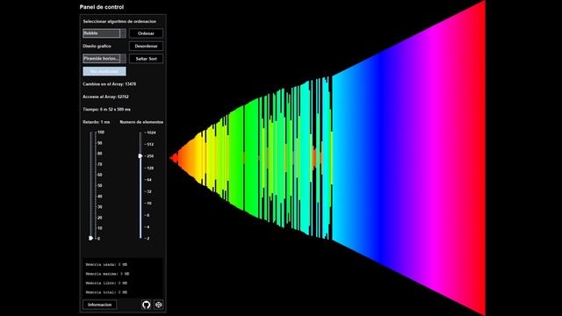Set element count slider to 1024 mark

click(x=140, y=133)
